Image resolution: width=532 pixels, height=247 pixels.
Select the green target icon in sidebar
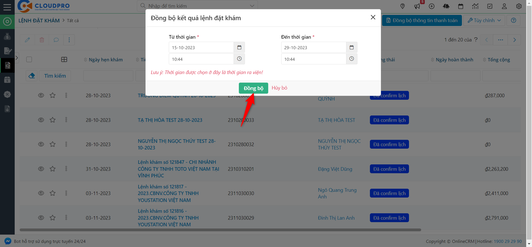(x=7, y=21)
